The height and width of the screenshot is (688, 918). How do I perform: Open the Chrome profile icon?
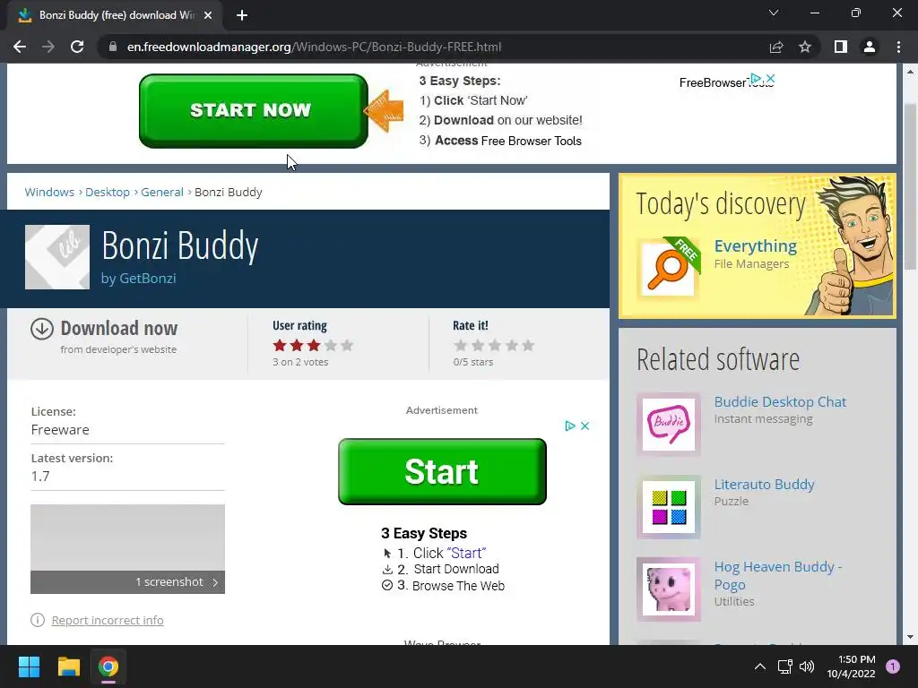point(870,47)
